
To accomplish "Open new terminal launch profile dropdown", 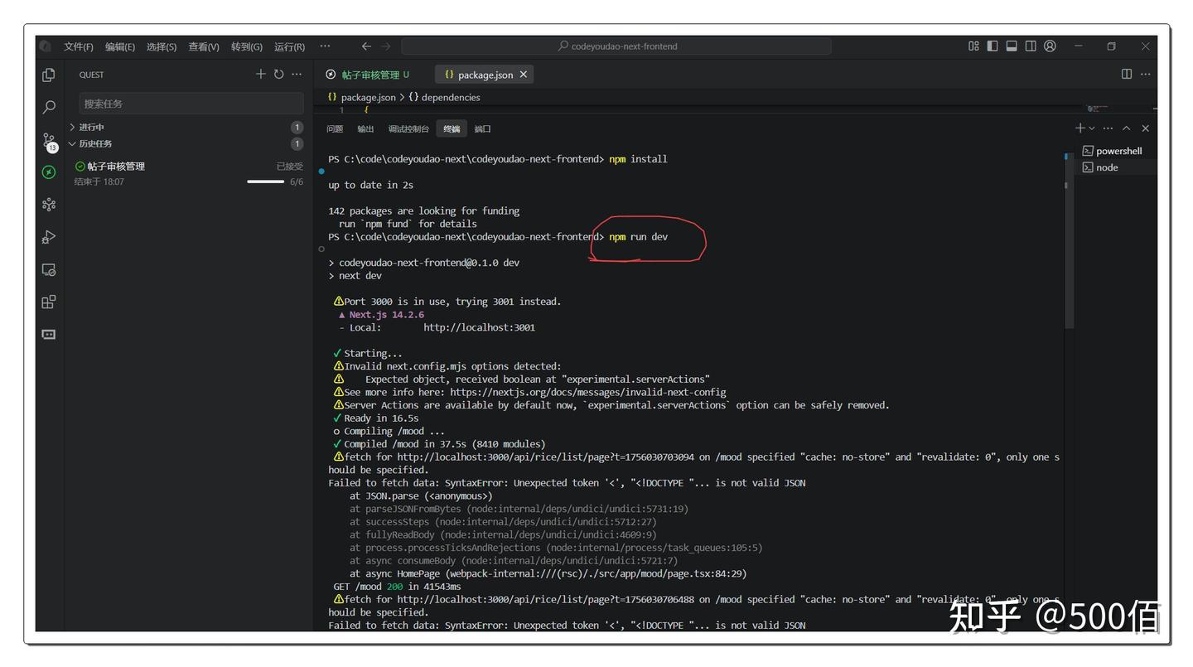I will click(1092, 128).
